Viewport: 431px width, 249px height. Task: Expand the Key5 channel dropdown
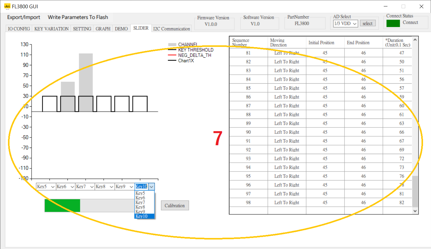(x=46, y=187)
